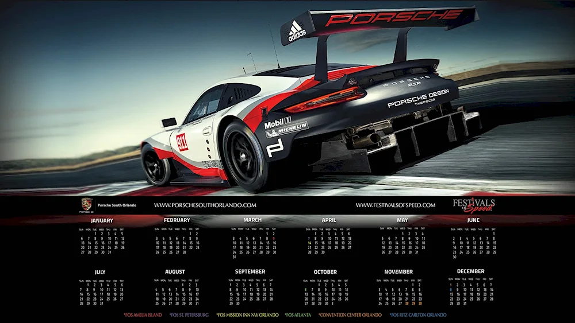Click the Convention Center Orlando legend entry

click(350, 314)
